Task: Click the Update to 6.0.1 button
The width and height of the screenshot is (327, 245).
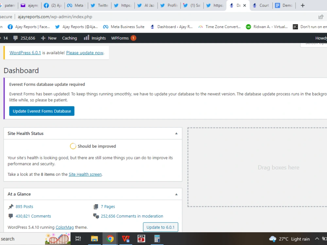Action: pyautogui.click(x=160, y=227)
